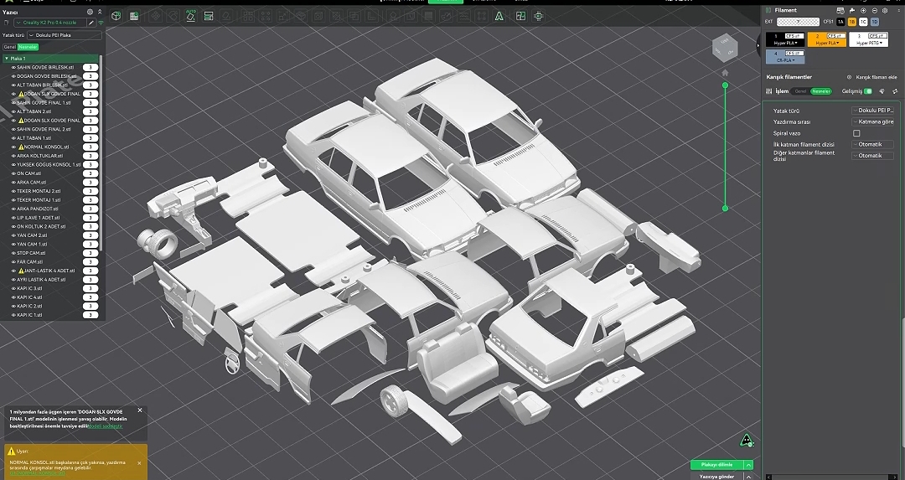The height and width of the screenshot is (480, 905).
Task: Click top handle of vertical layer slider
Action: click(725, 85)
